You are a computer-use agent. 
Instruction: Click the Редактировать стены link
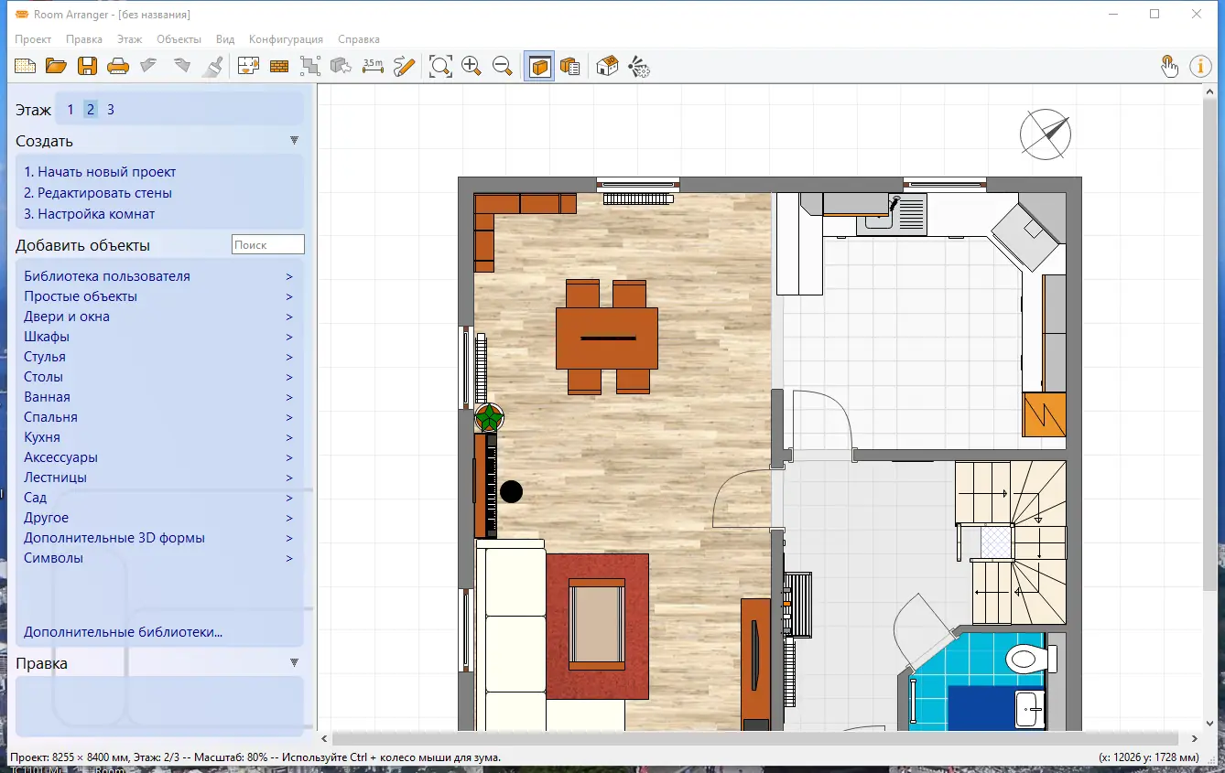[x=98, y=193]
